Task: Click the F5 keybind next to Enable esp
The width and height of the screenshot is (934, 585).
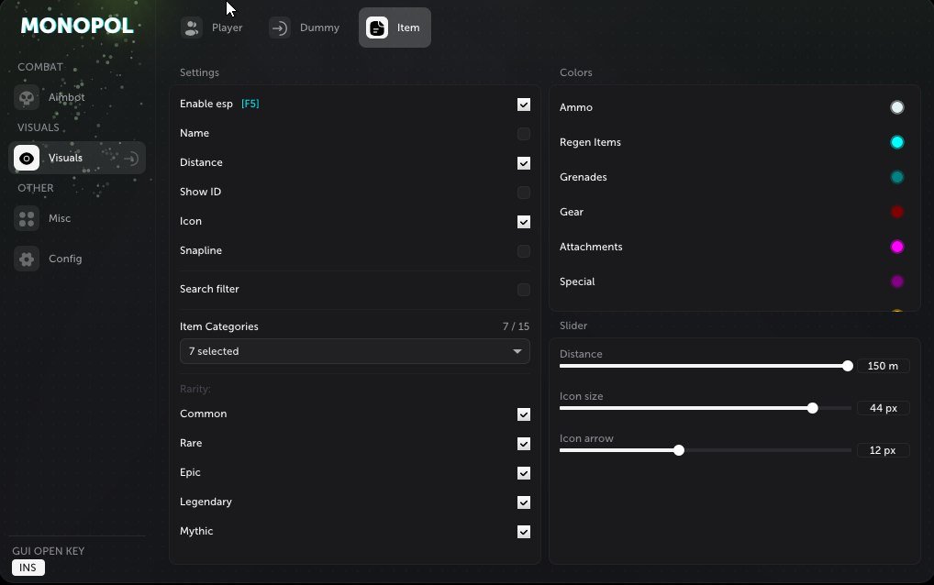Action: click(250, 104)
